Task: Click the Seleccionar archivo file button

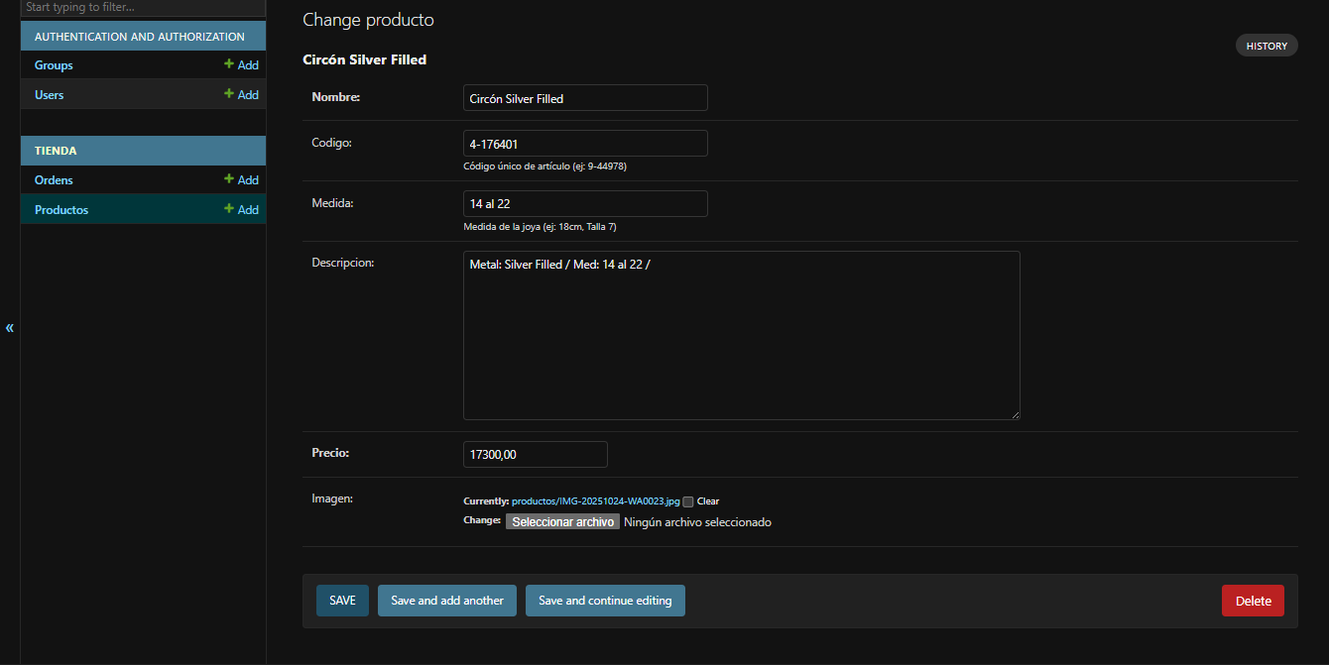Action: click(562, 521)
